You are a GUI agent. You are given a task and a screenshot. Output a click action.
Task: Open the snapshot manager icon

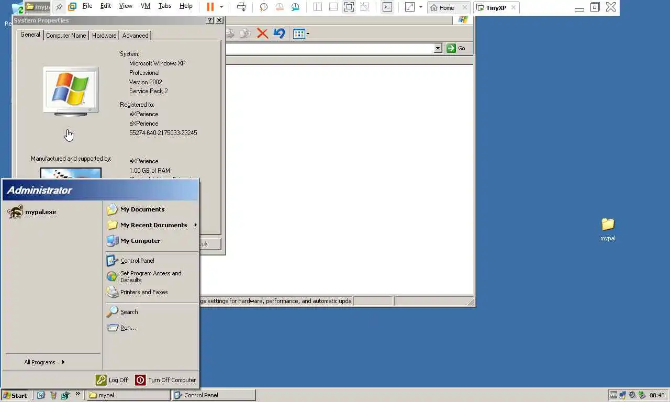click(x=296, y=7)
